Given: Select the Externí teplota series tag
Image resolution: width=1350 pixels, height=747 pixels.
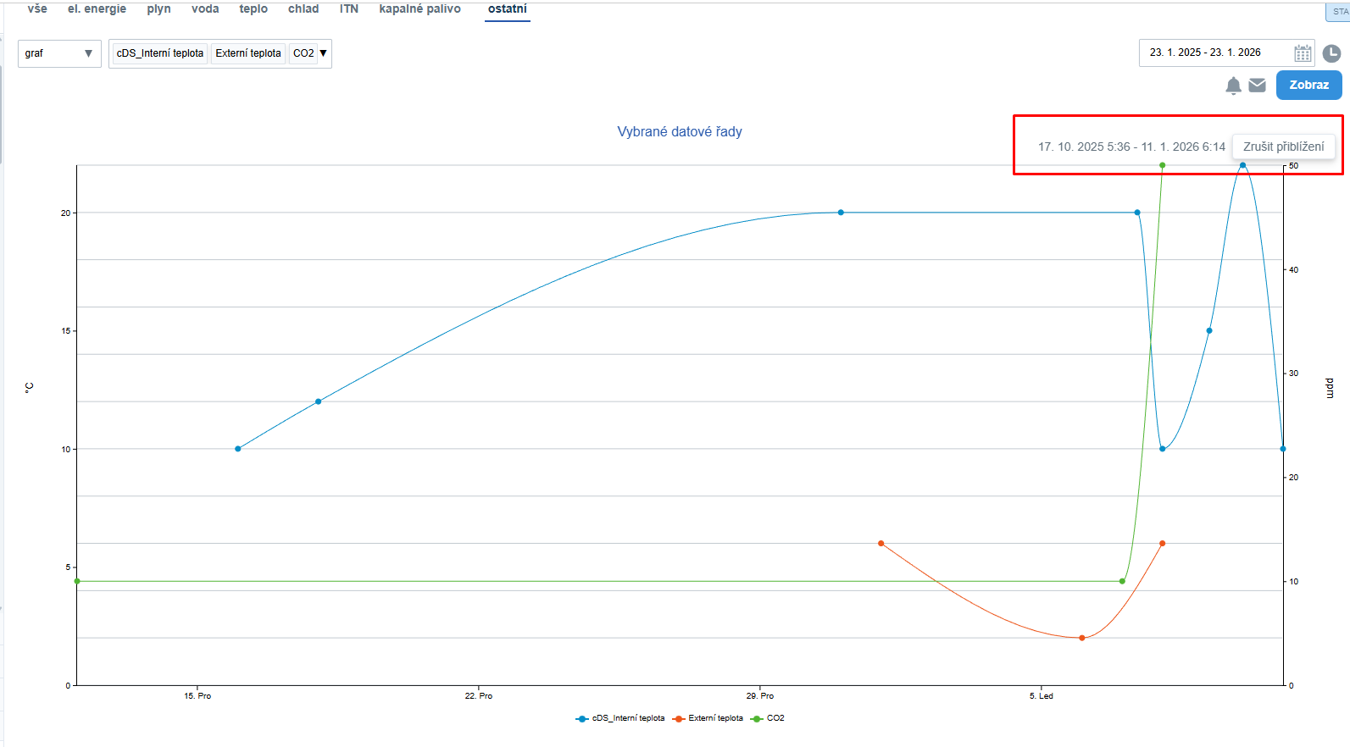Looking at the screenshot, I should click(x=247, y=53).
